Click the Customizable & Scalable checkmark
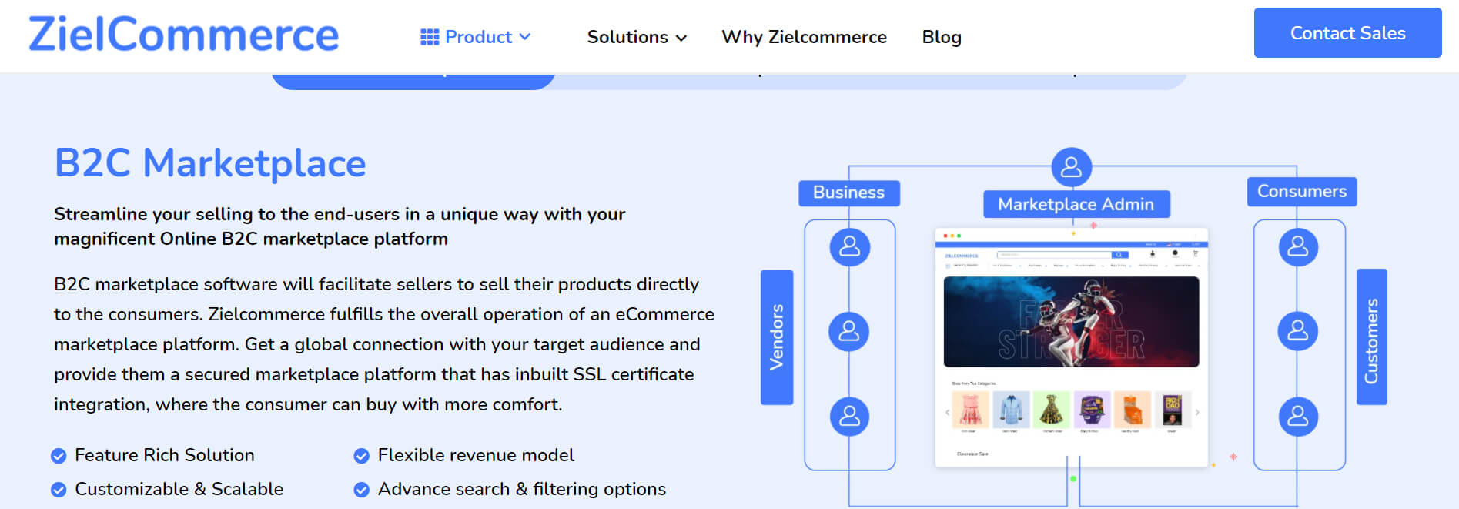 point(59,490)
